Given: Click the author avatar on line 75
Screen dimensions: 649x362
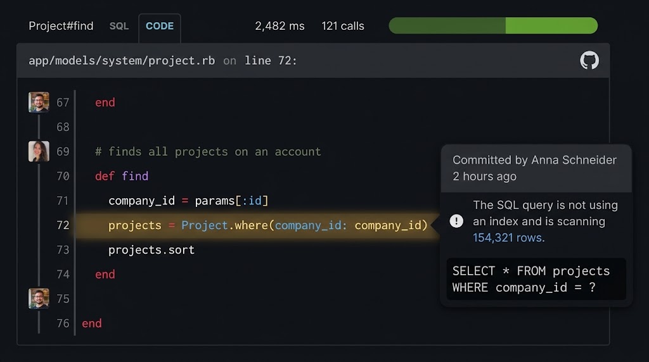Looking at the screenshot, I should point(39,298).
